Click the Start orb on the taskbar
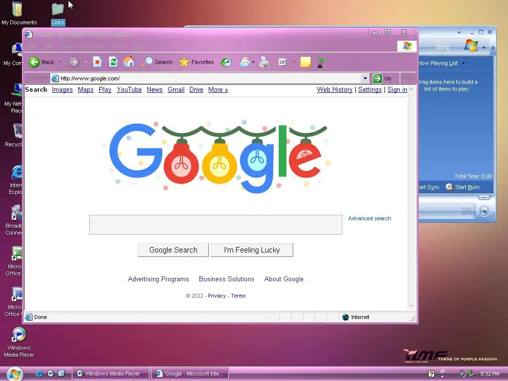The image size is (508, 381). 14,374
